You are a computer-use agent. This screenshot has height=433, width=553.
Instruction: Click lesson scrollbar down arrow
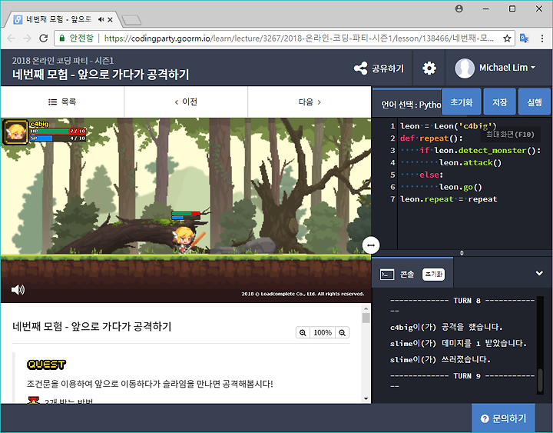(366, 398)
